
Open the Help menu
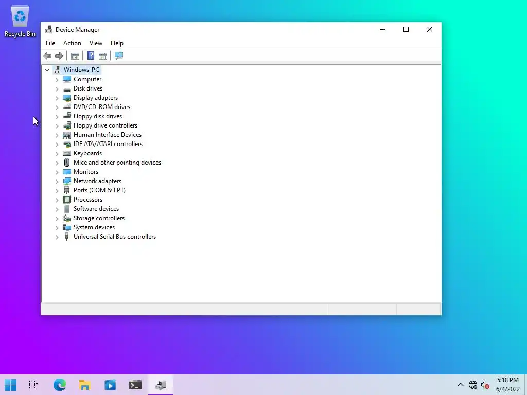(x=117, y=43)
